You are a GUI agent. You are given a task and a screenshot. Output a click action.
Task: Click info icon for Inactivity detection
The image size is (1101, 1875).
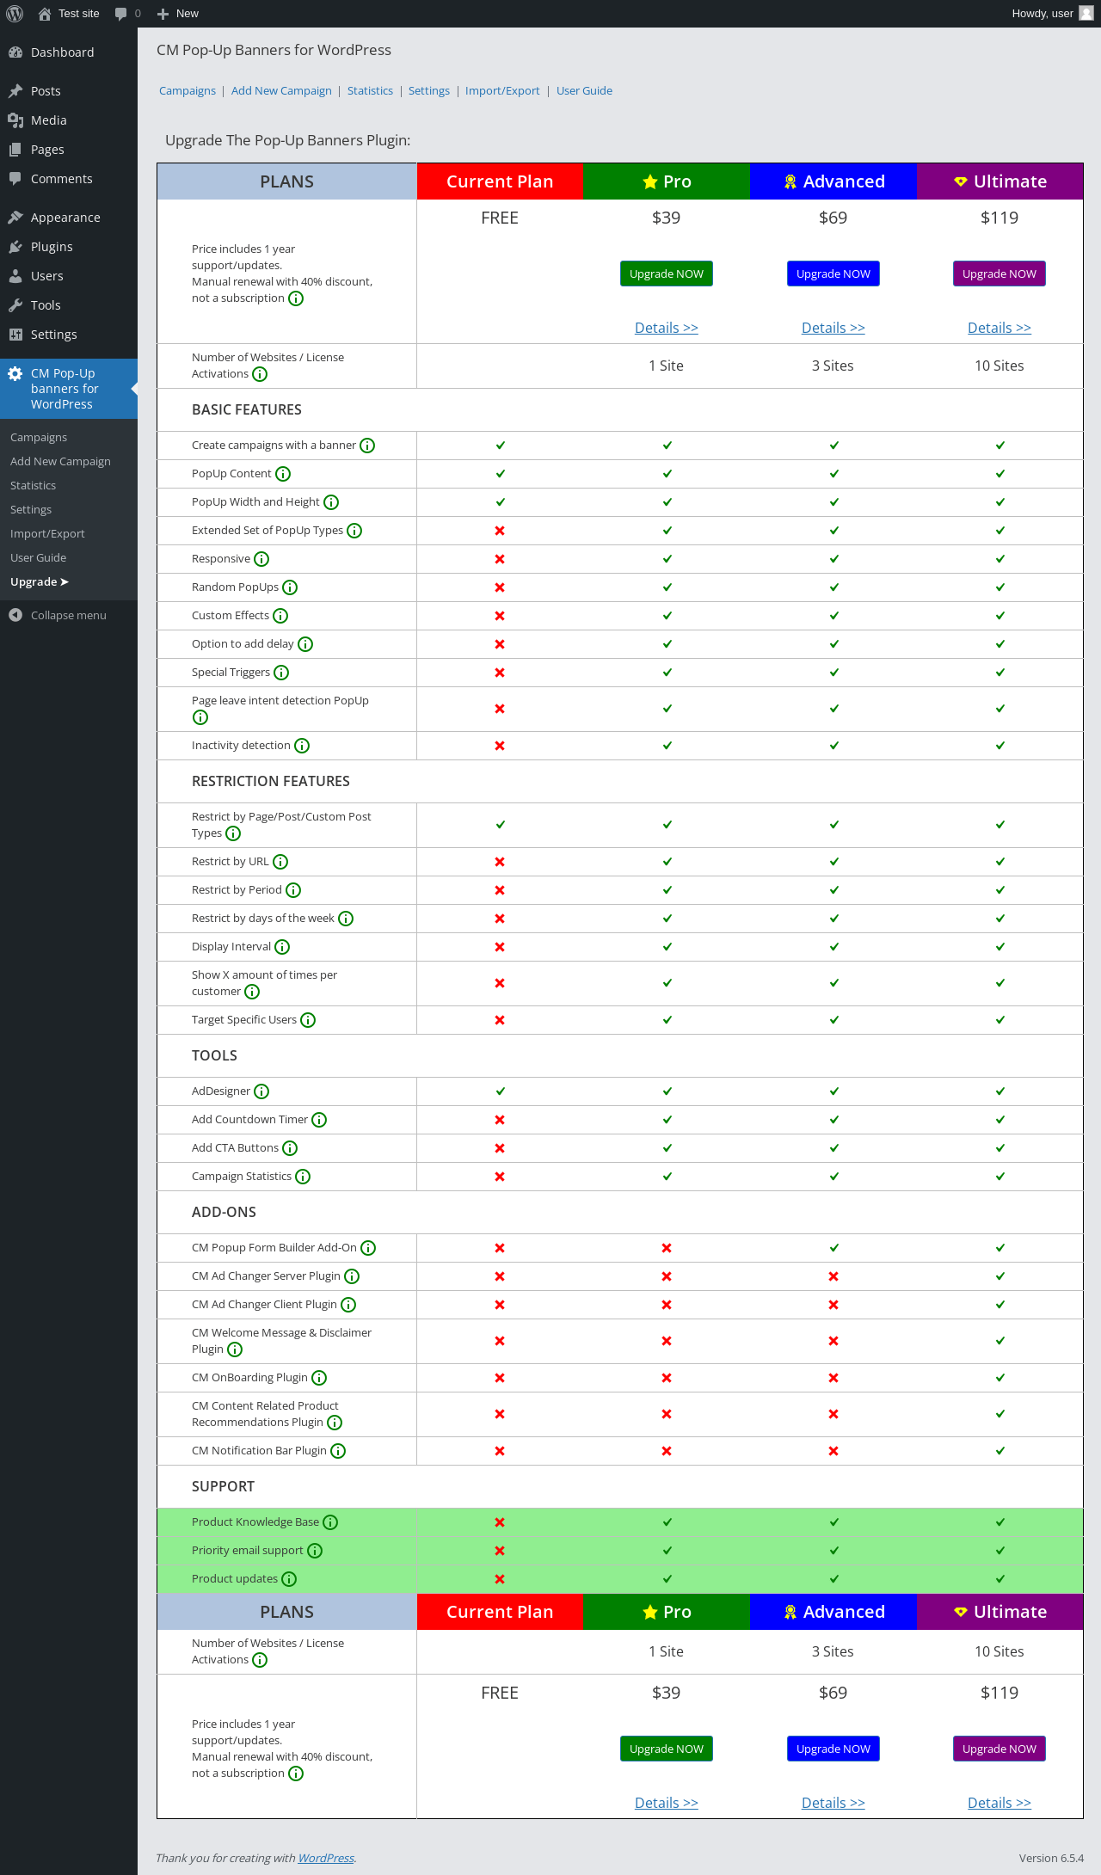pyautogui.click(x=302, y=746)
